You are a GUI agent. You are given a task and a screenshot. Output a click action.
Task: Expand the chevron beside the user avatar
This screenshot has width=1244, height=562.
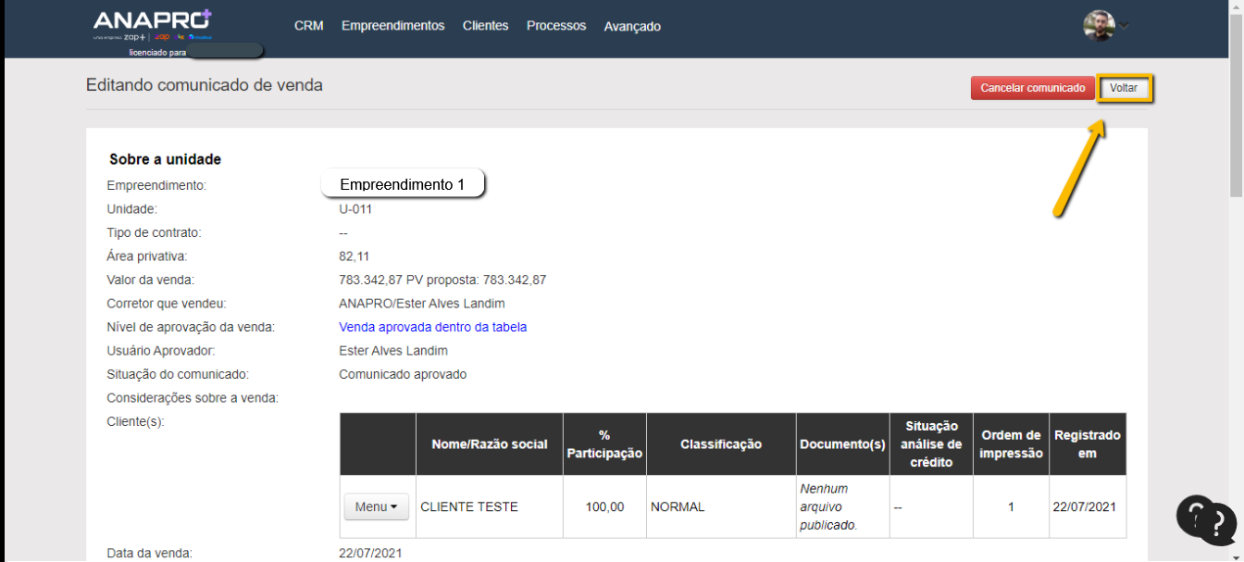coord(1124,27)
